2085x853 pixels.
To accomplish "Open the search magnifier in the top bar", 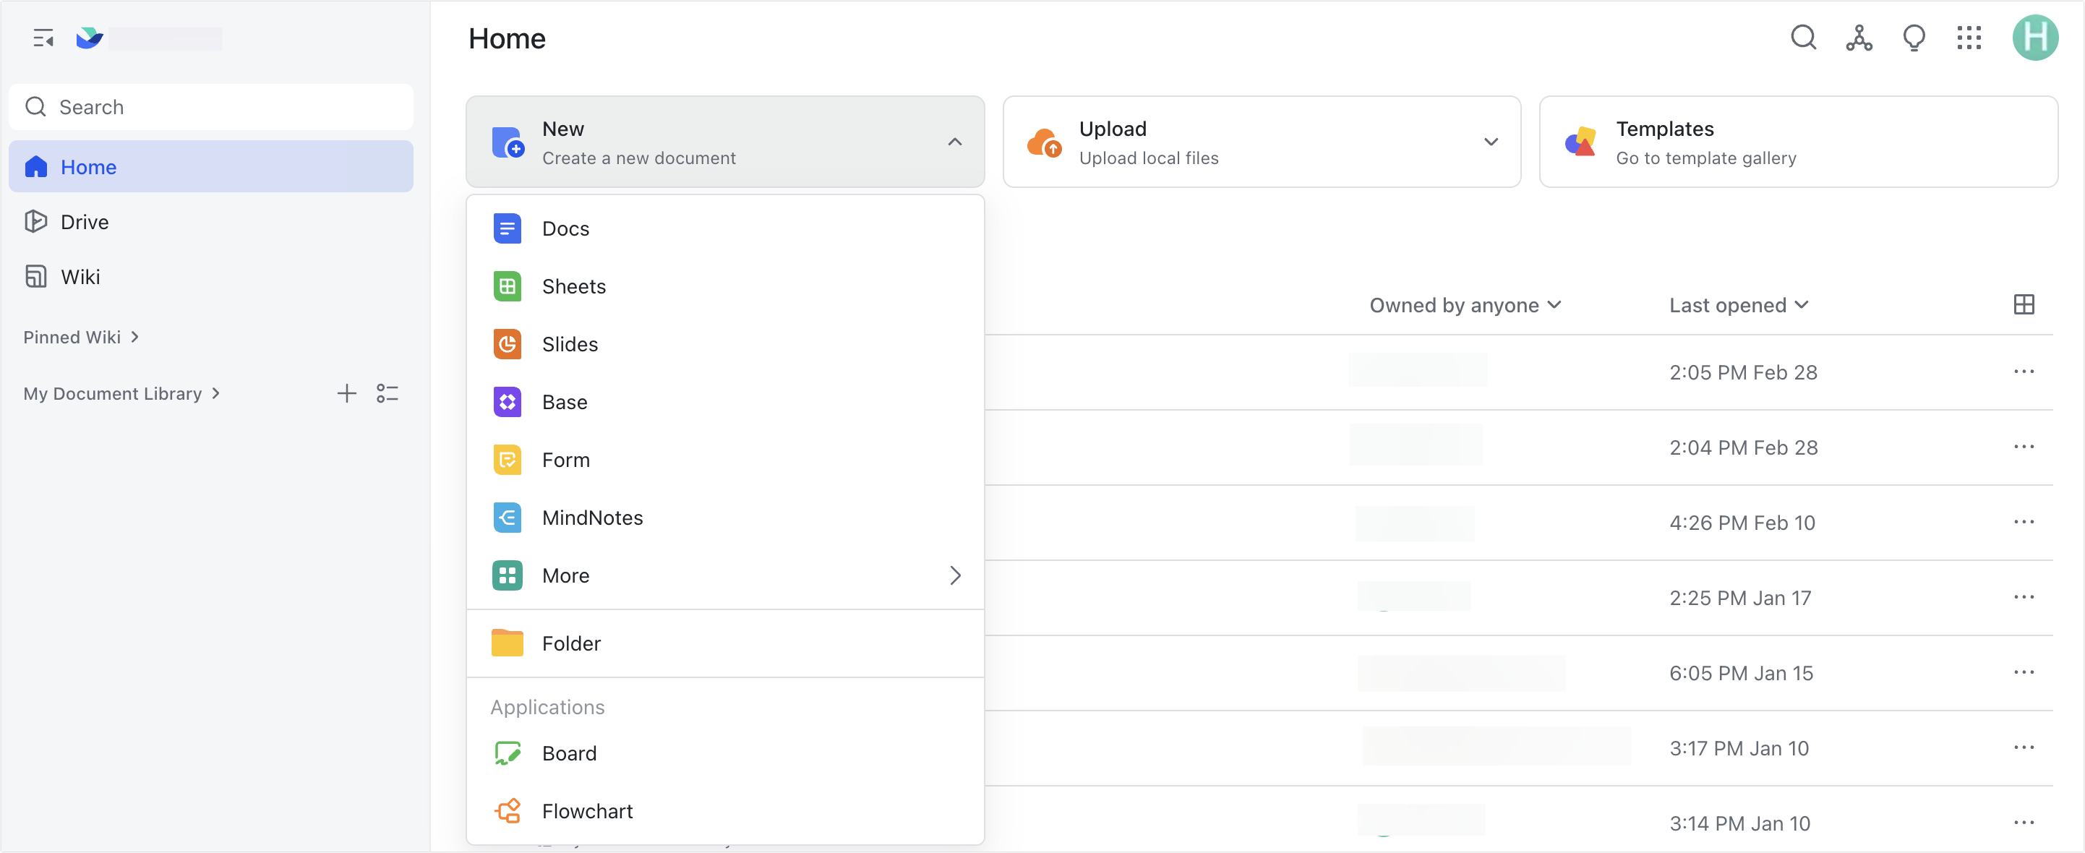I will point(1803,37).
